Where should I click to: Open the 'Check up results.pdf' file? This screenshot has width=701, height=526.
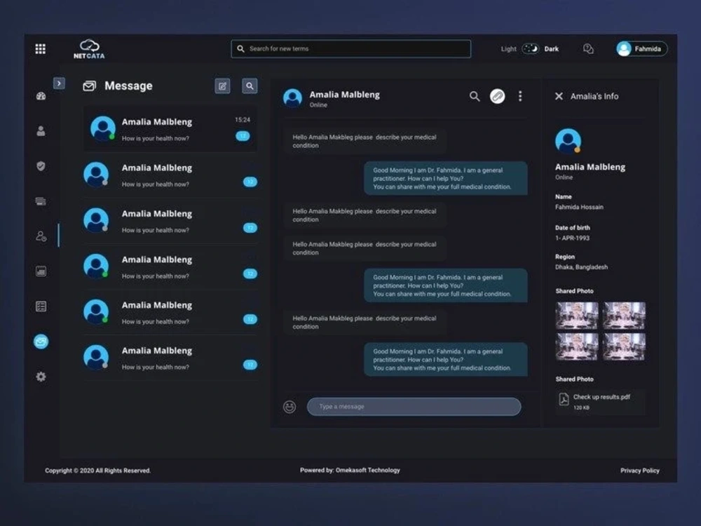601,401
